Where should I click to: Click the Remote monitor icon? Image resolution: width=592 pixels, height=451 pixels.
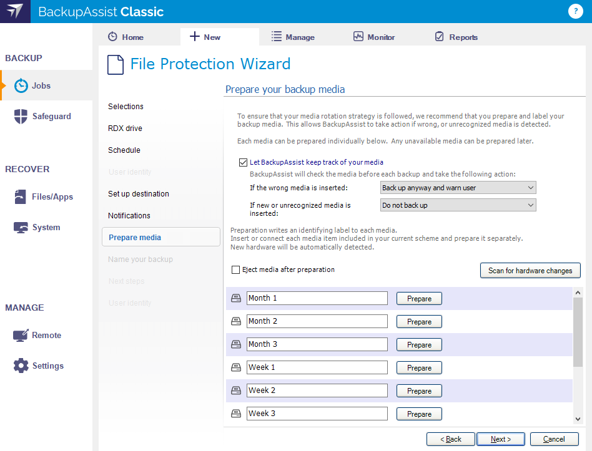click(x=21, y=335)
